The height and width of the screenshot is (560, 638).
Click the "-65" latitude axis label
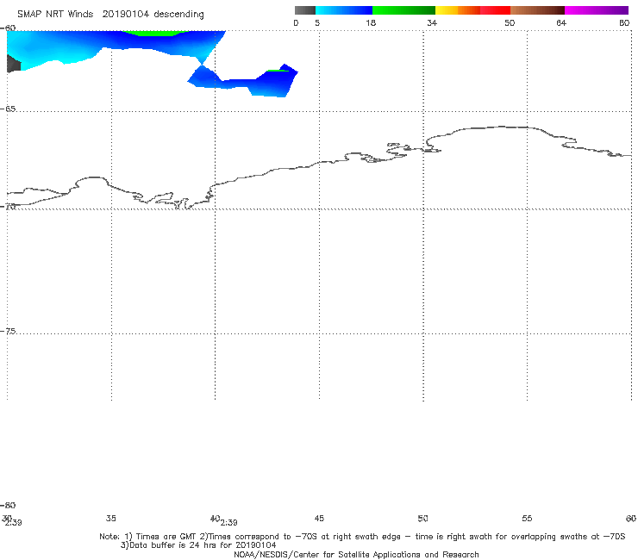click(x=8, y=109)
